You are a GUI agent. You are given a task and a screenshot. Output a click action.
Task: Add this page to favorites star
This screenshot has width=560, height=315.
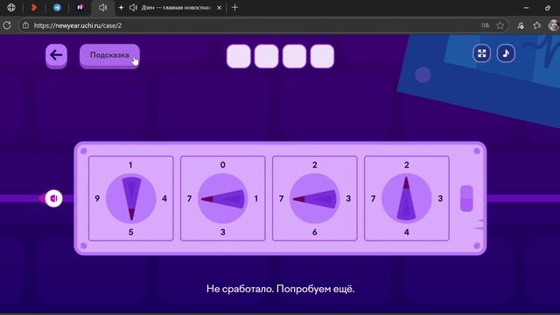tap(500, 25)
